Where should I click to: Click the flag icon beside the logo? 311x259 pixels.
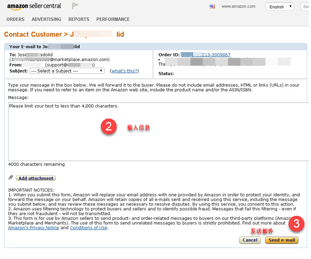coord(75,6)
